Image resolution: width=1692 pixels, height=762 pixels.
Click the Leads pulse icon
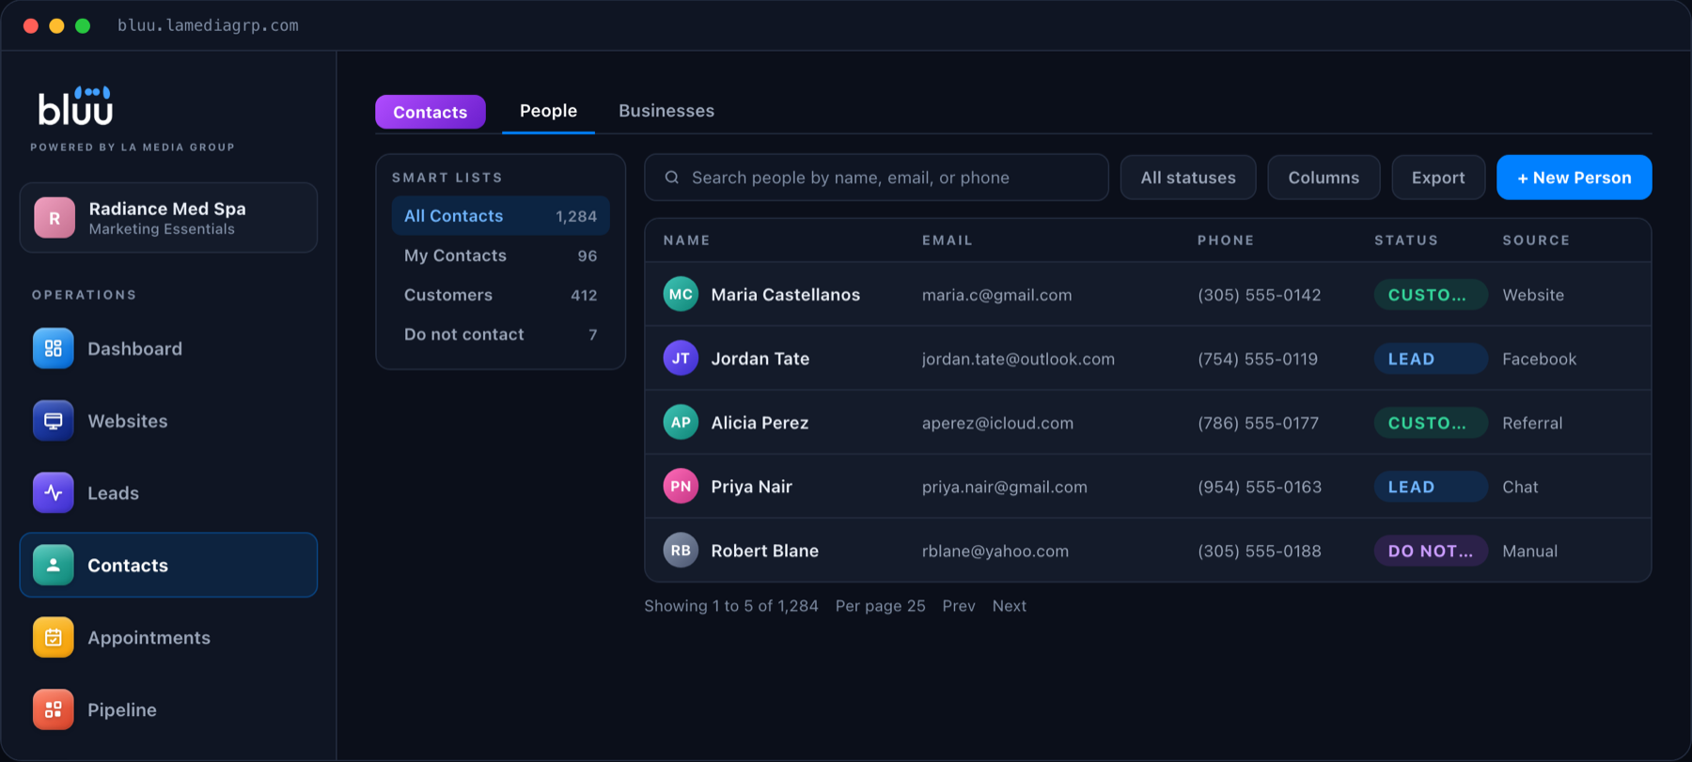(x=54, y=493)
